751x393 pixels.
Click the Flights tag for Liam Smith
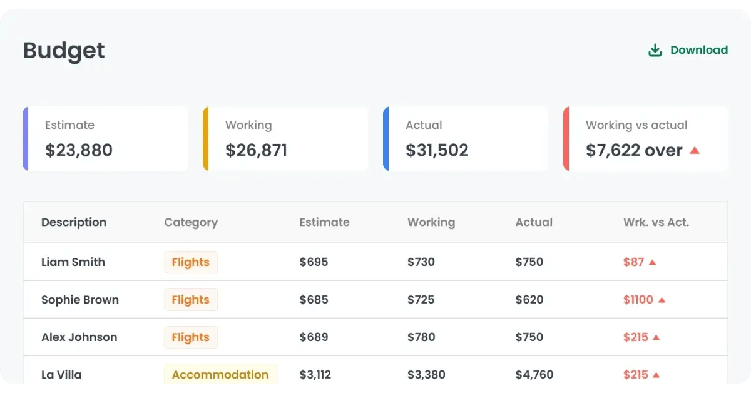pyautogui.click(x=190, y=262)
